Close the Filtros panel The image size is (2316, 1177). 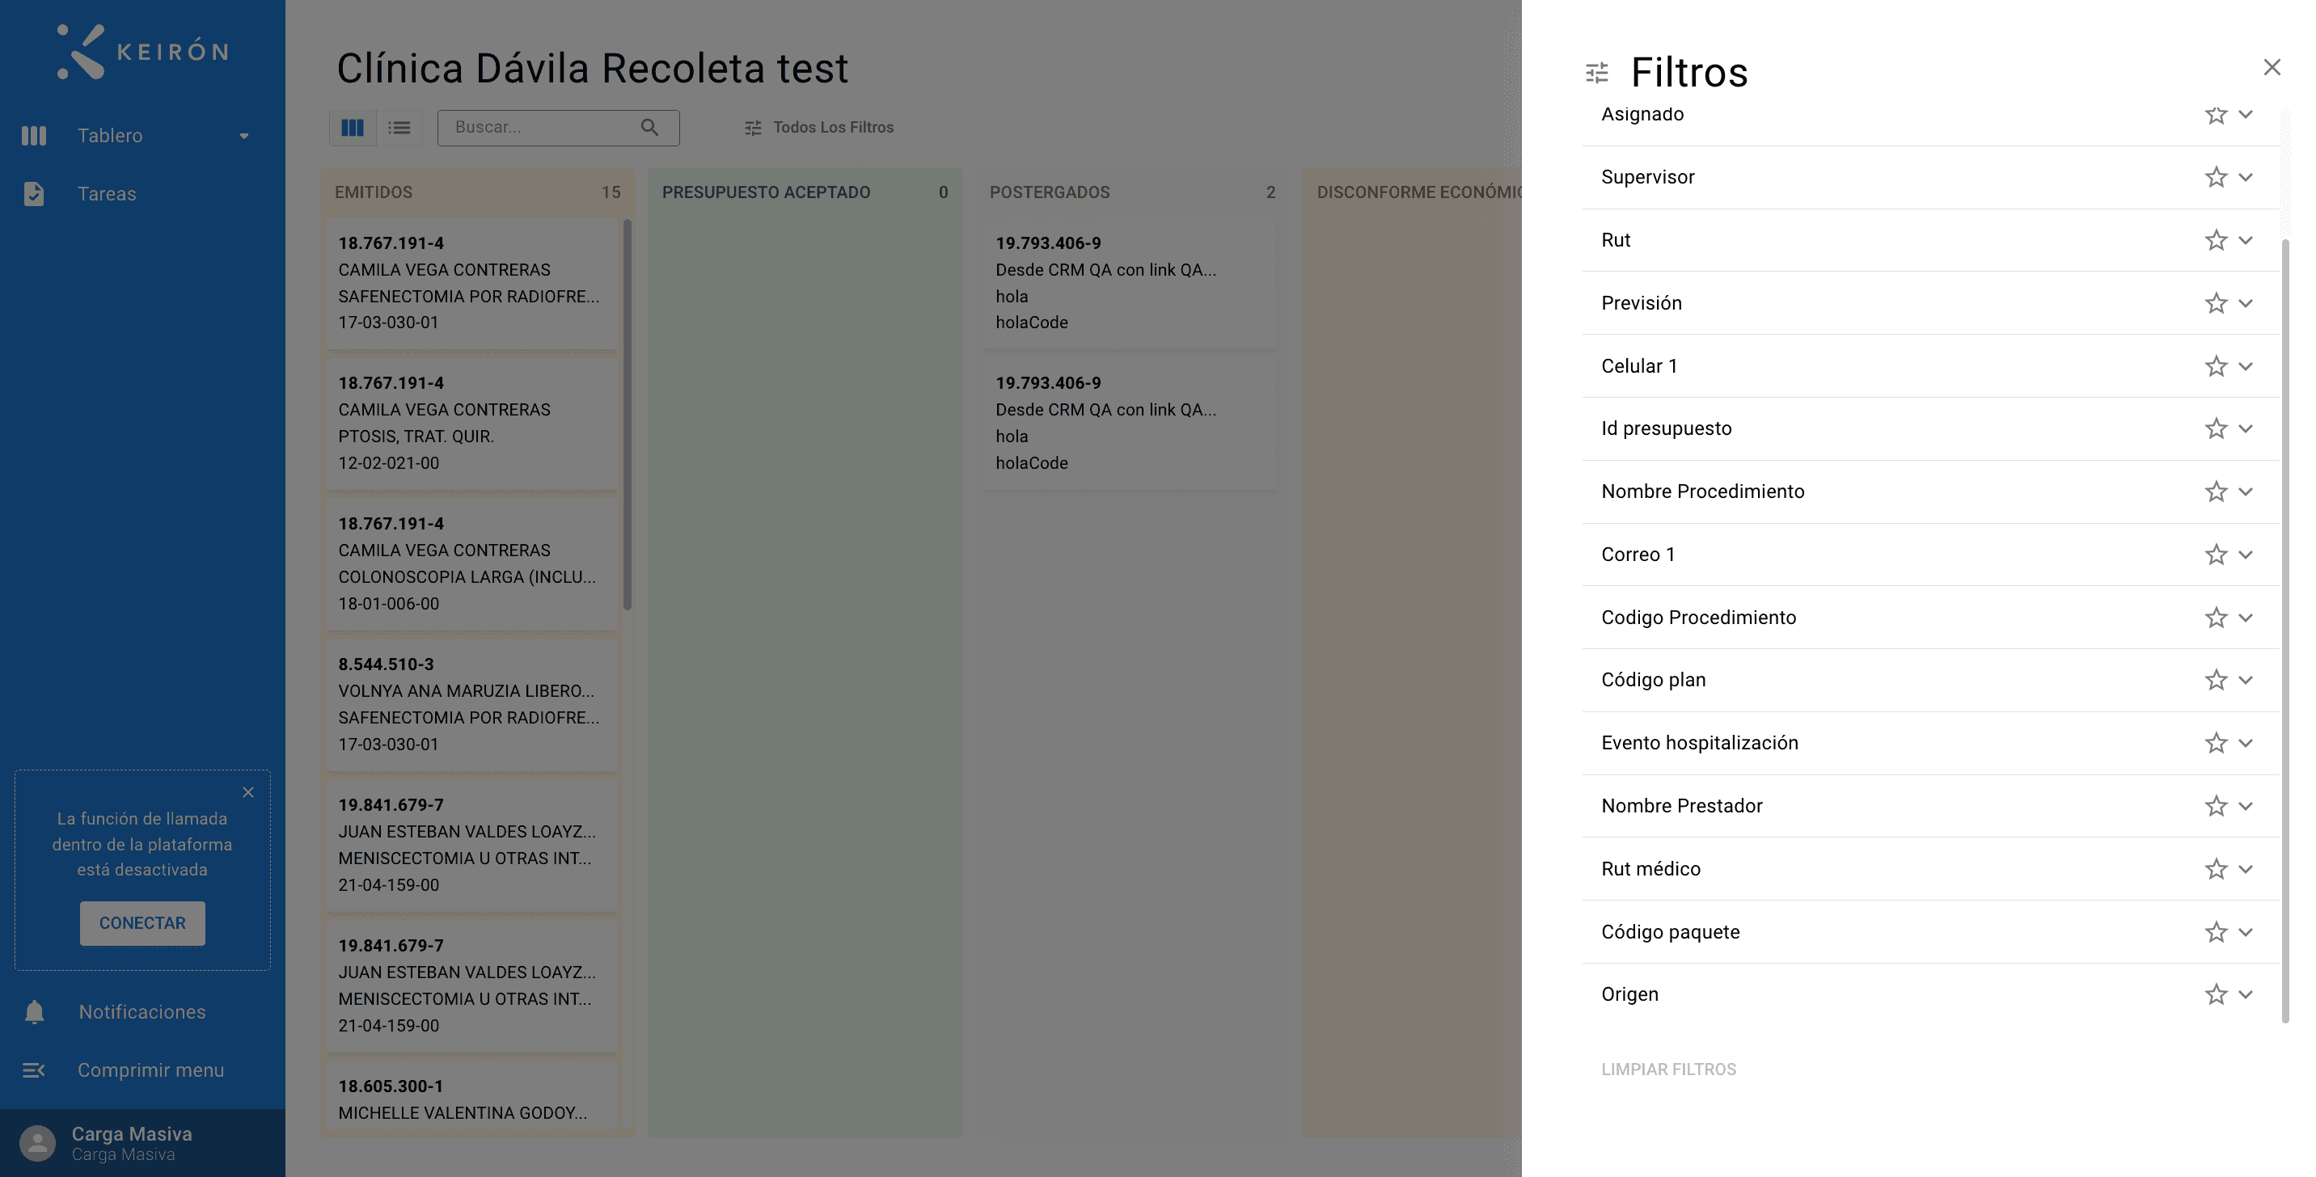pos(2272,67)
